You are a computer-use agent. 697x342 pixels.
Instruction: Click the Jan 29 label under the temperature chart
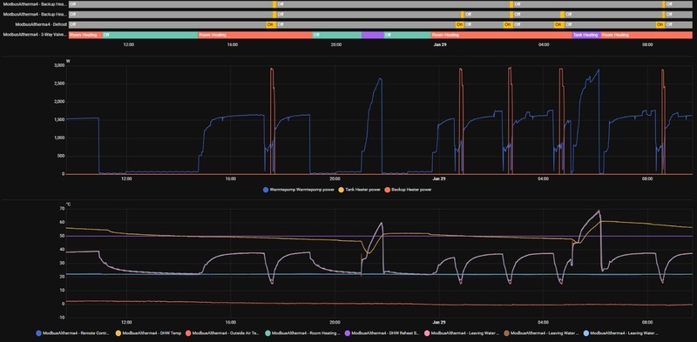439,322
